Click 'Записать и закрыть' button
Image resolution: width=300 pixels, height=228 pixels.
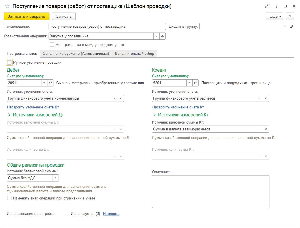click(27, 16)
